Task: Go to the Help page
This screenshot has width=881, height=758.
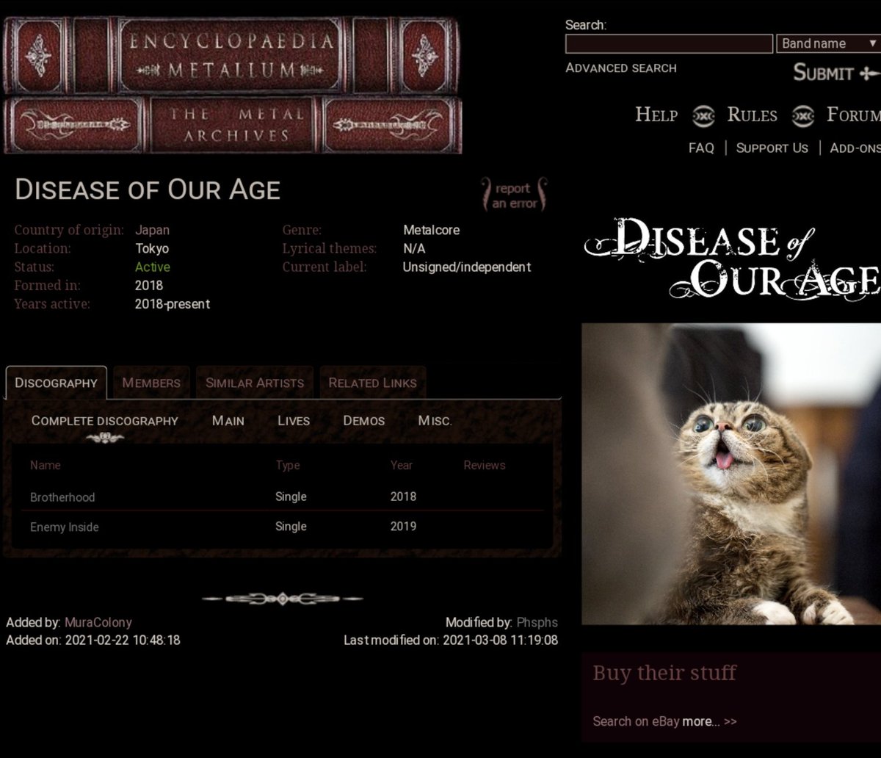Action: point(656,115)
